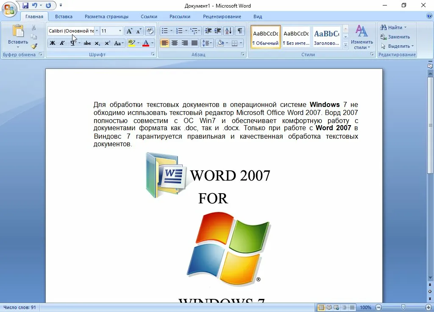Expand the font size dropdown
This screenshot has height=312, width=434.
pos(120,31)
